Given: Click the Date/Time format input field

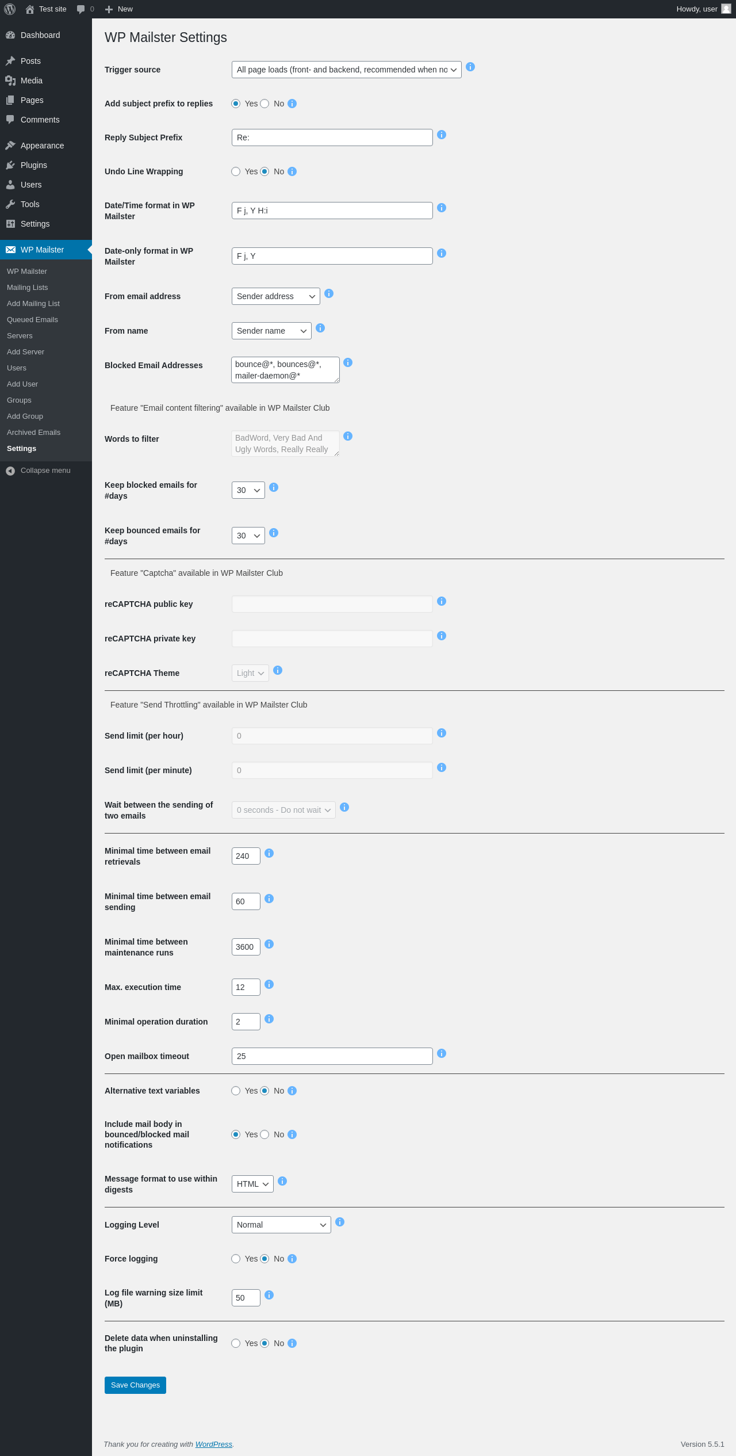Looking at the screenshot, I should click(332, 211).
